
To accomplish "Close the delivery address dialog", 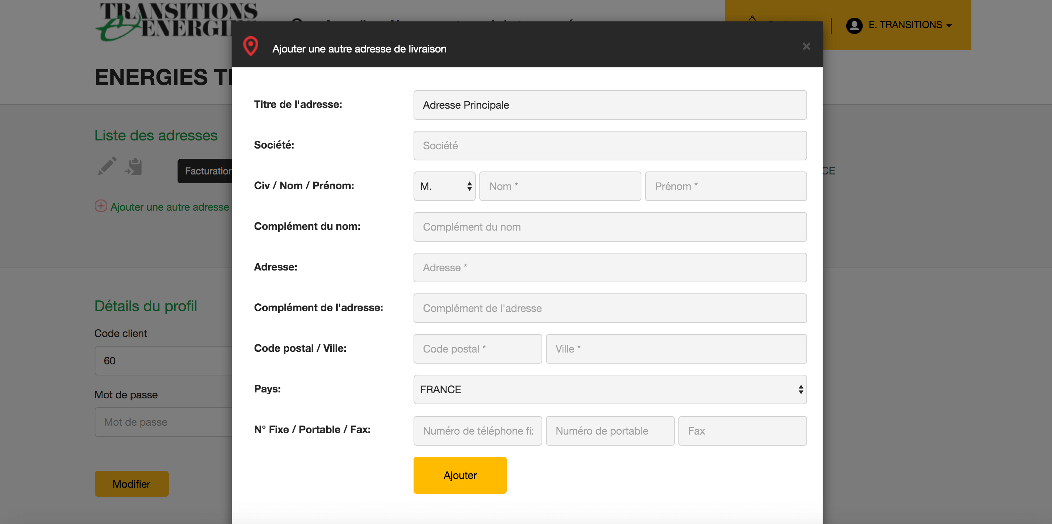I will click(806, 46).
